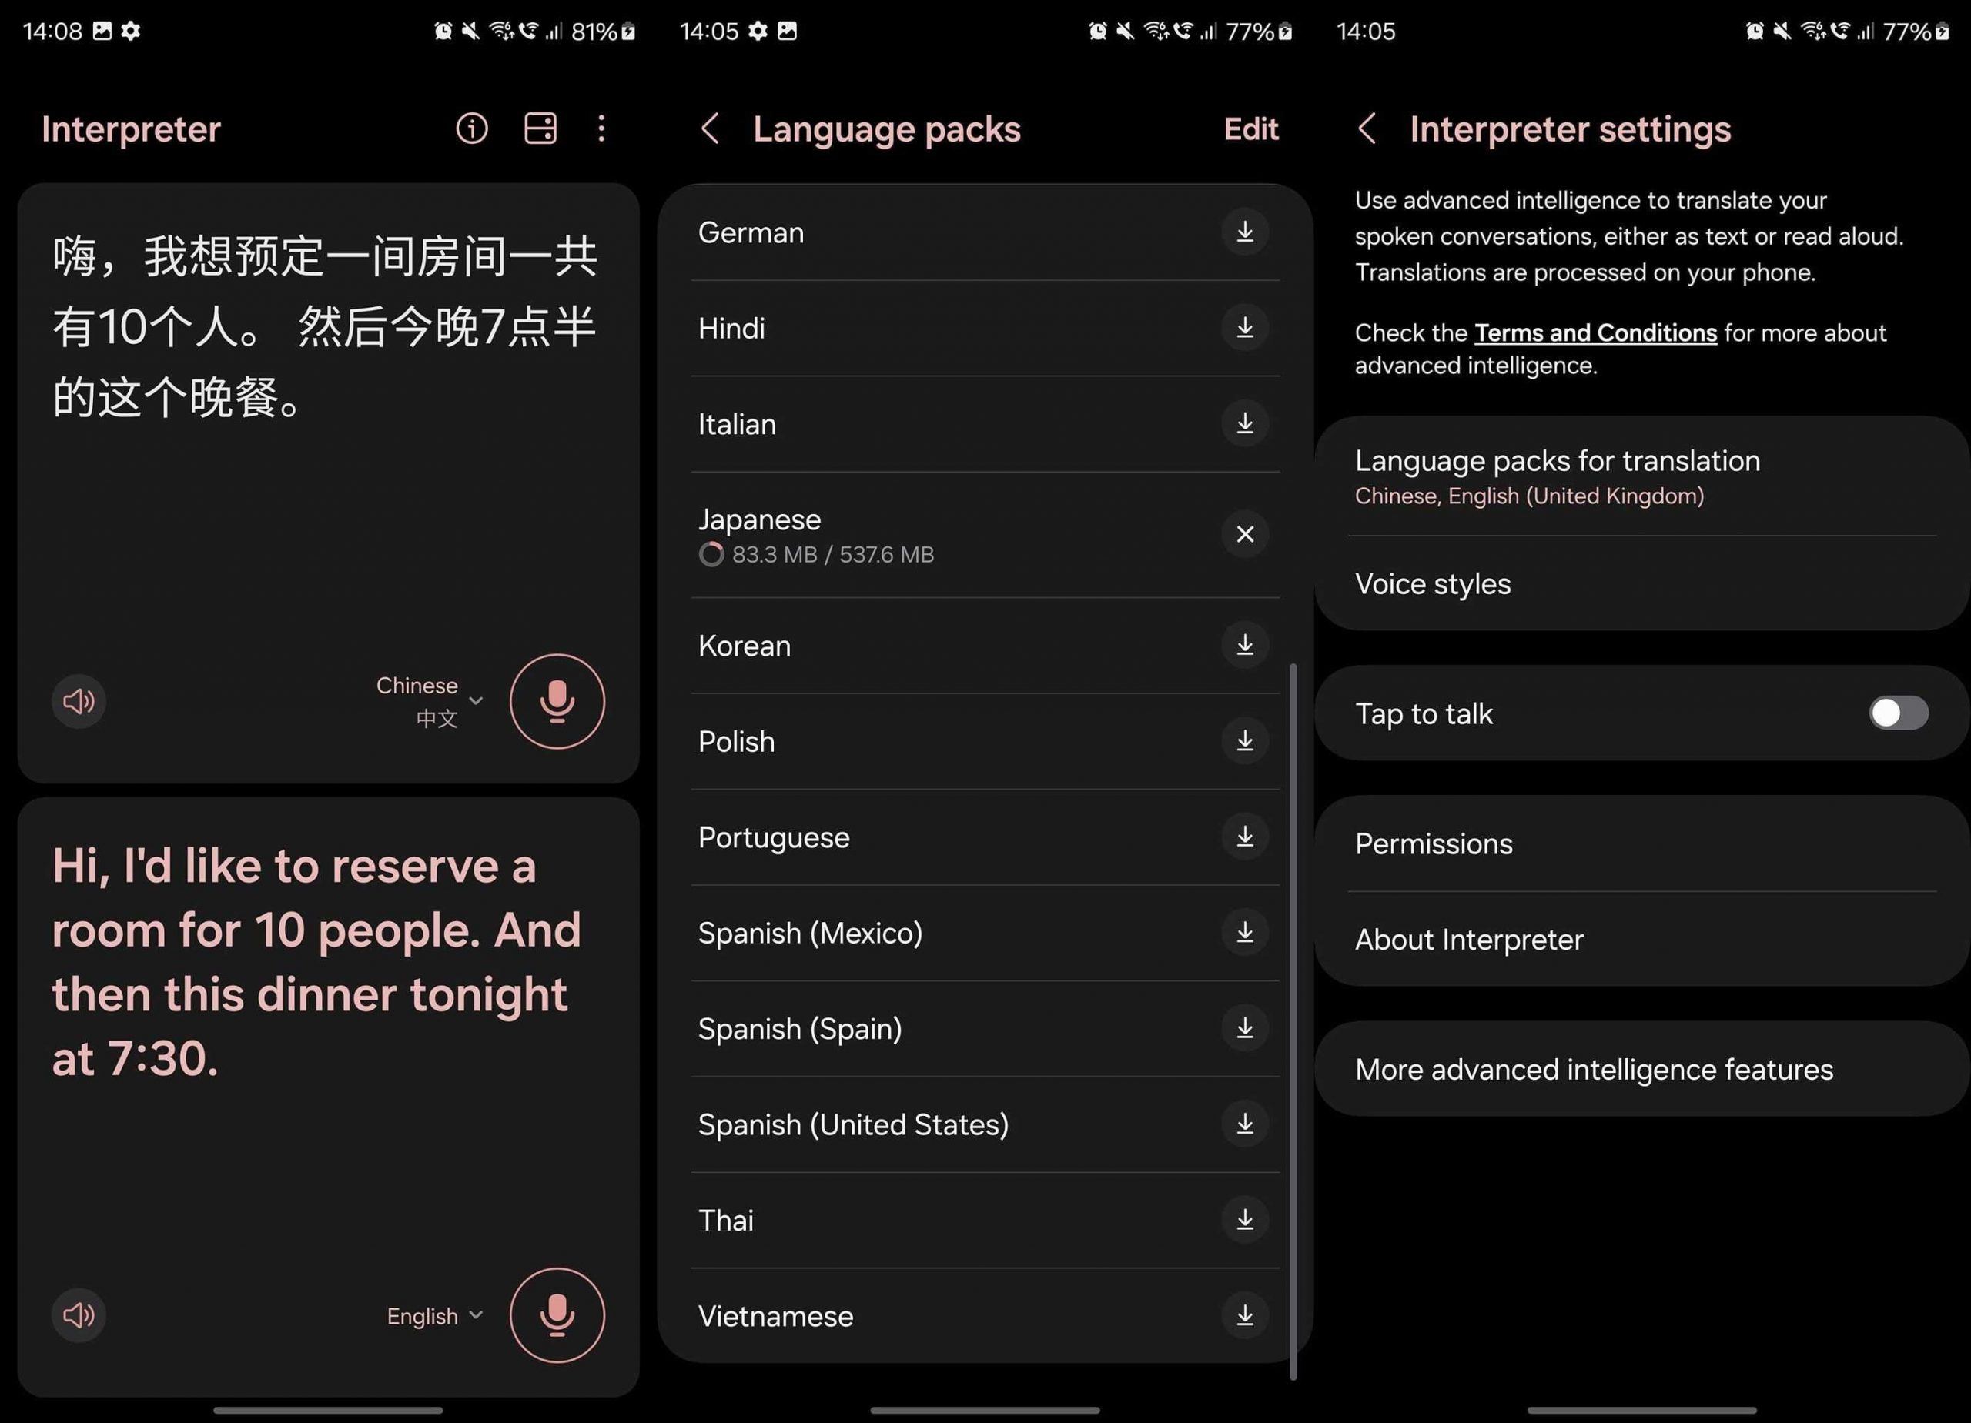Tap the speaker icon on English panel
1971x1423 pixels.
tap(76, 1311)
